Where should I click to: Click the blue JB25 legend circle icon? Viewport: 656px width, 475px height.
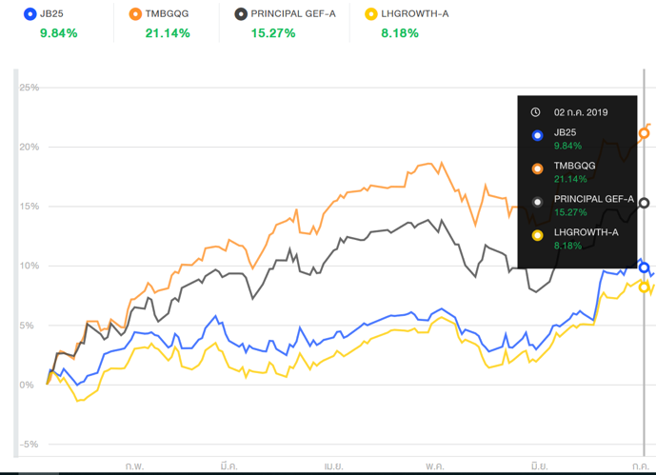click(30, 14)
